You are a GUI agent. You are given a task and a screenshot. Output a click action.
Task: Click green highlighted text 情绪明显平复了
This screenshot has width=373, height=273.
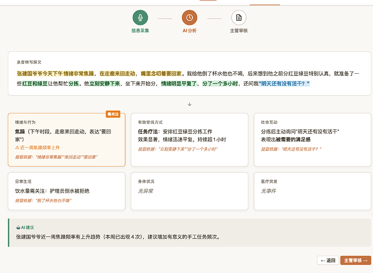(x=179, y=84)
